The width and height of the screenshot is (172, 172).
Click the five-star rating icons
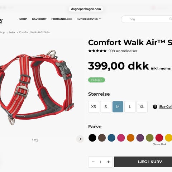(x=97, y=51)
